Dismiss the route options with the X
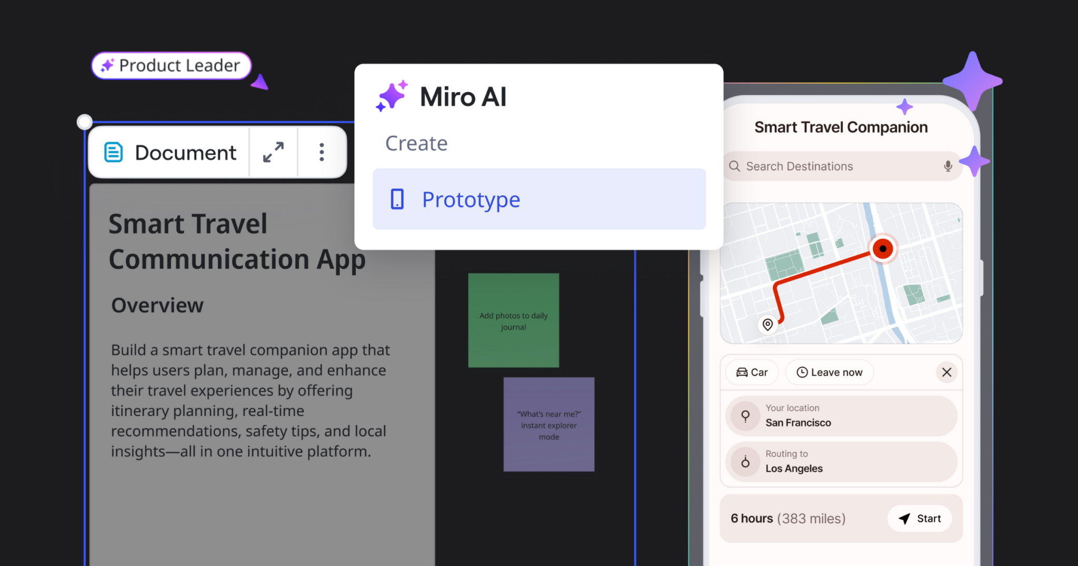The height and width of the screenshot is (566, 1078). tap(946, 372)
